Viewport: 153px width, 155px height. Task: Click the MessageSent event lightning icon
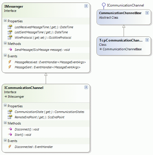click(10, 67)
